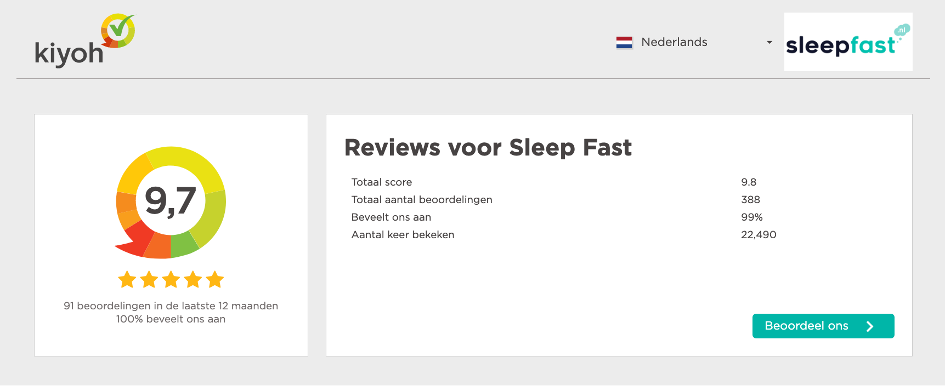Screen dimensions: 945x386
Task: Click the middle orange star
Action: 171,280
